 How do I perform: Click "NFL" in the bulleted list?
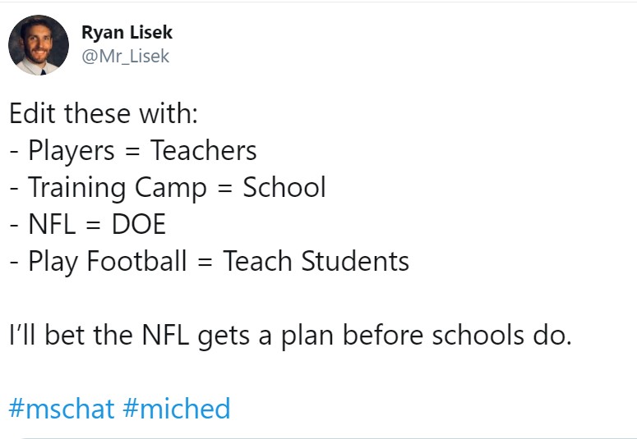[51, 225]
